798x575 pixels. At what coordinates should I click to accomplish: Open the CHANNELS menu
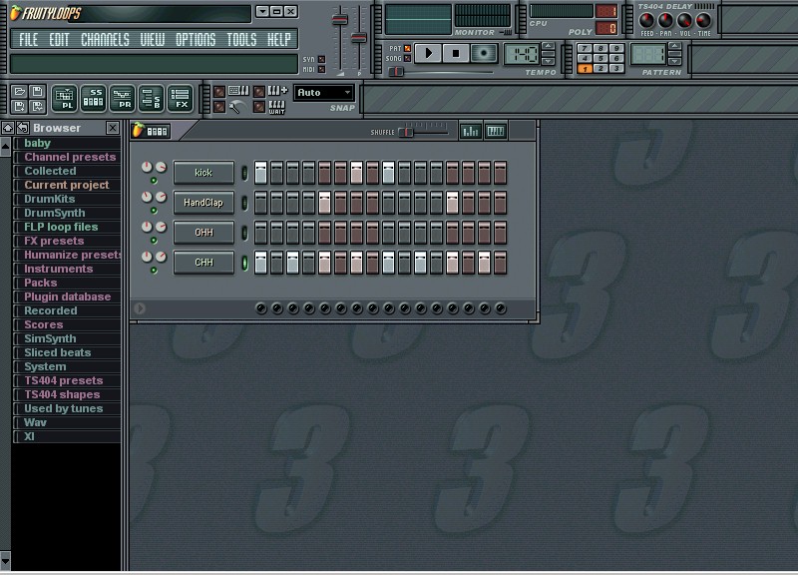[105, 39]
